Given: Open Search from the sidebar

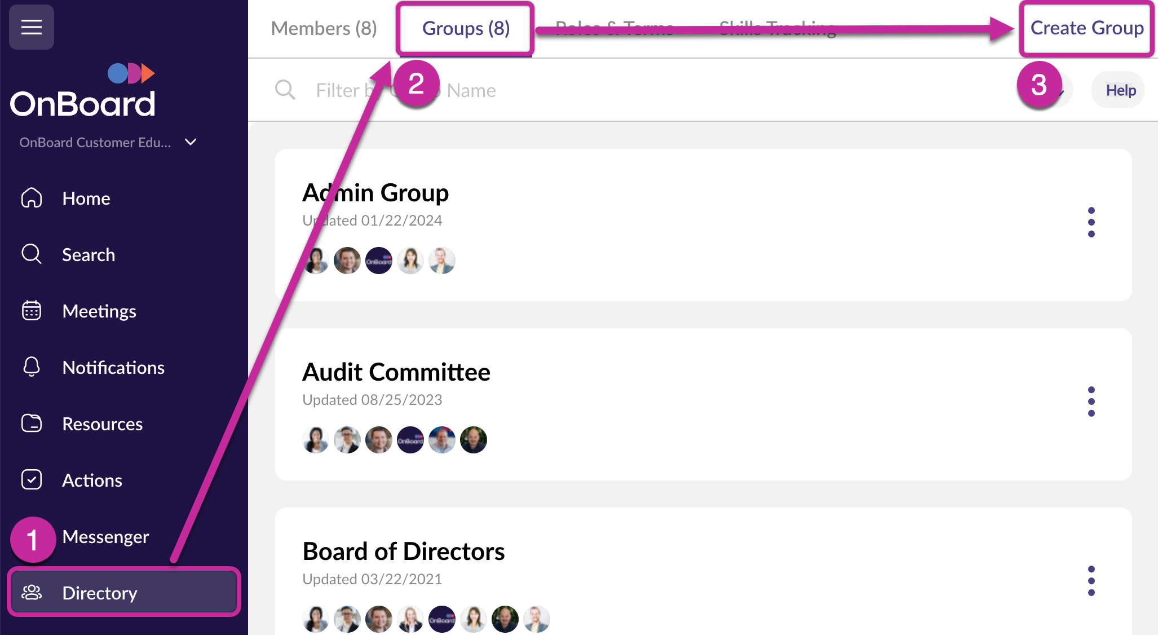Looking at the screenshot, I should [x=32, y=254].
